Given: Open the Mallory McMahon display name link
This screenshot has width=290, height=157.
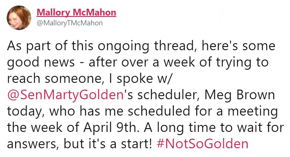Looking at the screenshot, I should tap(77, 13).
